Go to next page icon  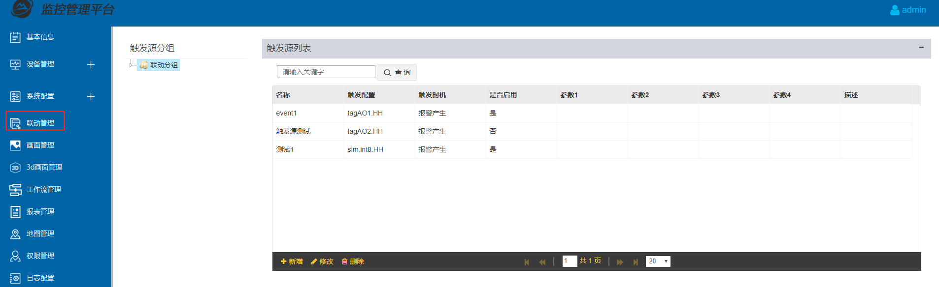[x=620, y=262]
